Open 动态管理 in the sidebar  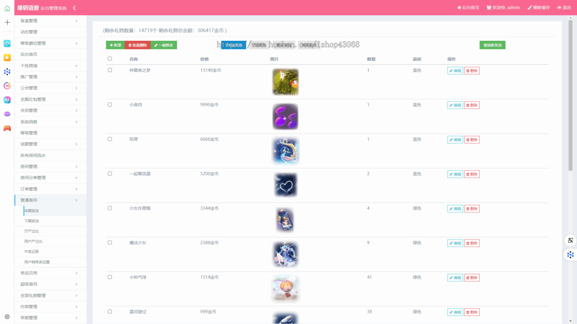pyautogui.click(x=50, y=32)
